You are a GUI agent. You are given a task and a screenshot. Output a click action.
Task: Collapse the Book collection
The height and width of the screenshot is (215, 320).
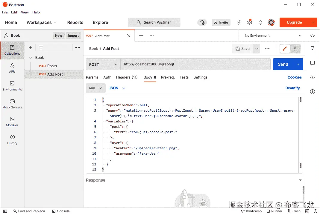30,57
